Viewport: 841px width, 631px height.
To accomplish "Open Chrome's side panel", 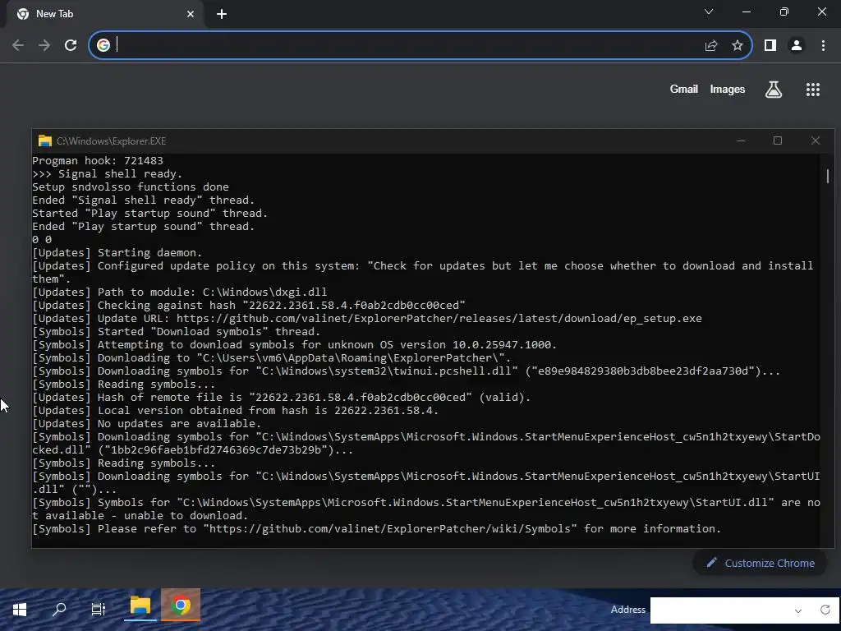I will point(770,46).
